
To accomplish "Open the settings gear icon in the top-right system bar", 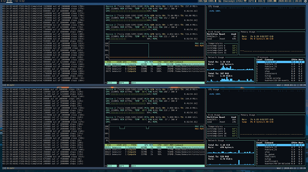I will pos(305,1).
